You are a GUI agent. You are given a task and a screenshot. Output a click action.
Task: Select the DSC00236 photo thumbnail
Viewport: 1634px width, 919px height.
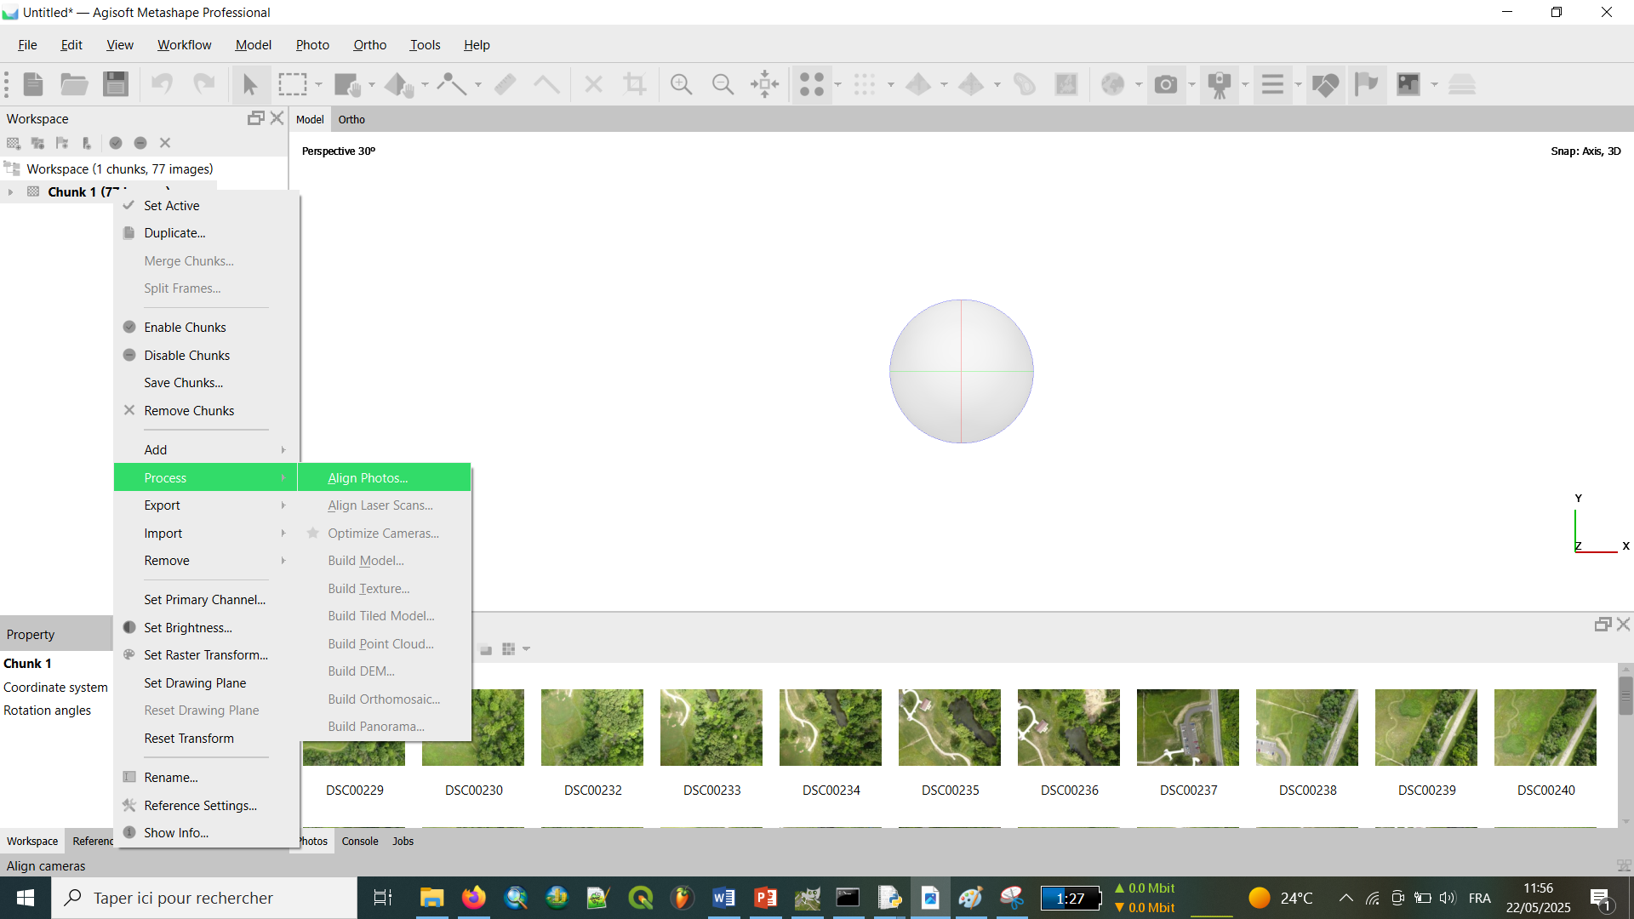pyautogui.click(x=1069, y=728)
